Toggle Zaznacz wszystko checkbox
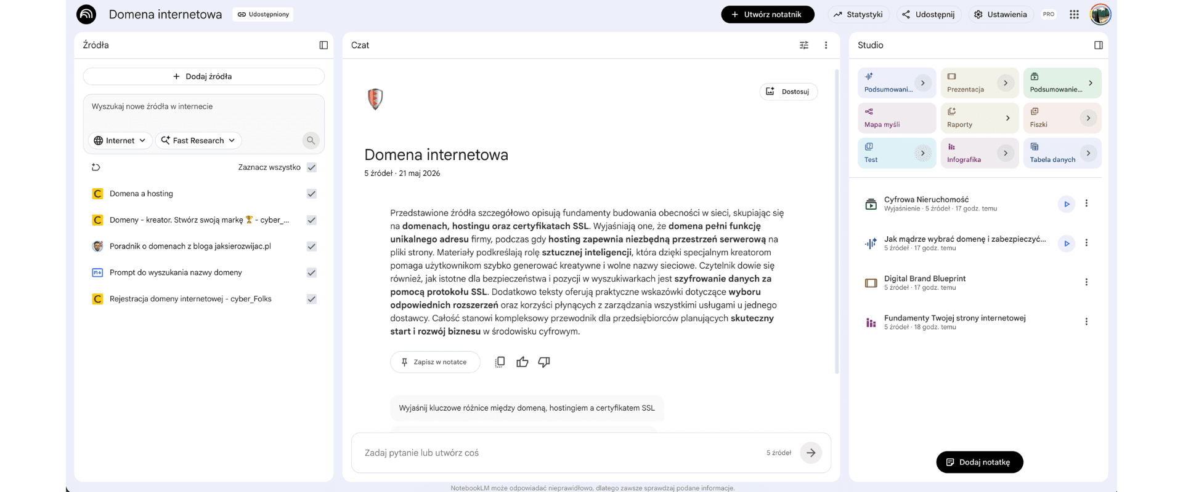Viewport: 1183px width, 492px height. (x=312, y=167)
